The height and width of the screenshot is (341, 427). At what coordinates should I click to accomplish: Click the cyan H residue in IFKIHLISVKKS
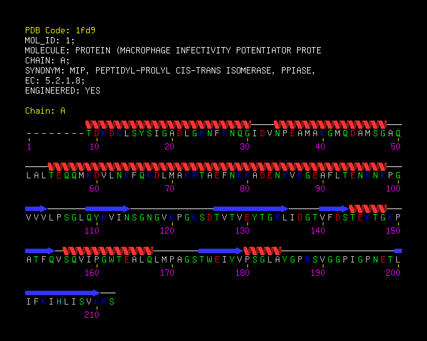[x=59, y=302]
